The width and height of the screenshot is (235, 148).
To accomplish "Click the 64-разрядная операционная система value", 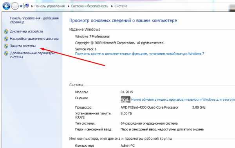I will tap(149, 123).
